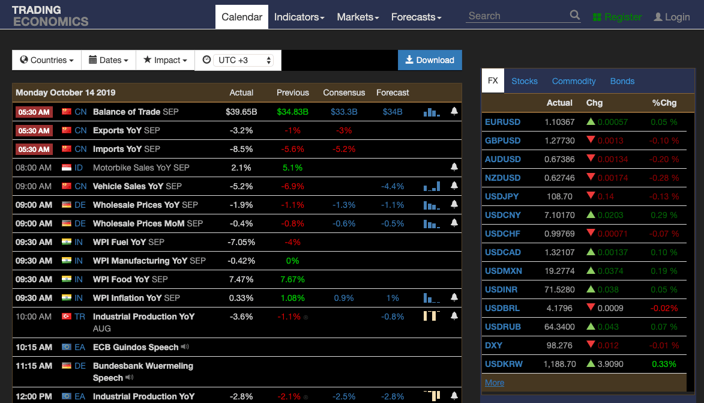This screenshot has width=704, height=403.
Task: Open the USDBRL currency pair
Action: [x=502, y=308]
